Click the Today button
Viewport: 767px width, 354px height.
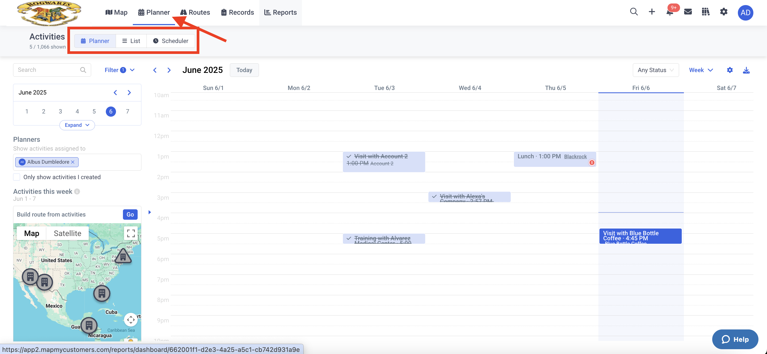click(x=244, y=70)
